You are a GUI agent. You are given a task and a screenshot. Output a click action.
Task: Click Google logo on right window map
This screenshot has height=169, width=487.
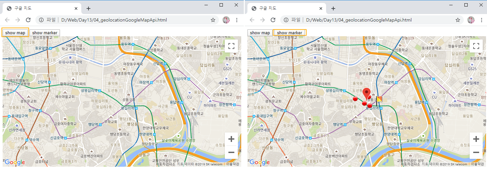tap(260, 162)
